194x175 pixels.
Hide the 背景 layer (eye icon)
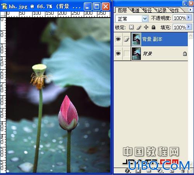coord(118,53)
